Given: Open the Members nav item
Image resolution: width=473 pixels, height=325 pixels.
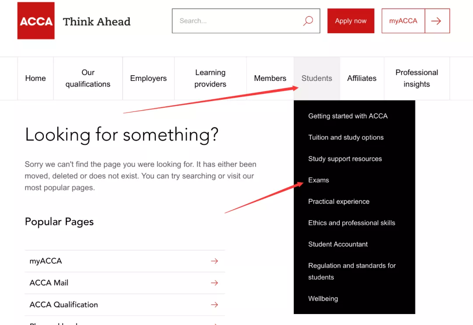Looking at the screenshot, I should click(x=270, y=78).
